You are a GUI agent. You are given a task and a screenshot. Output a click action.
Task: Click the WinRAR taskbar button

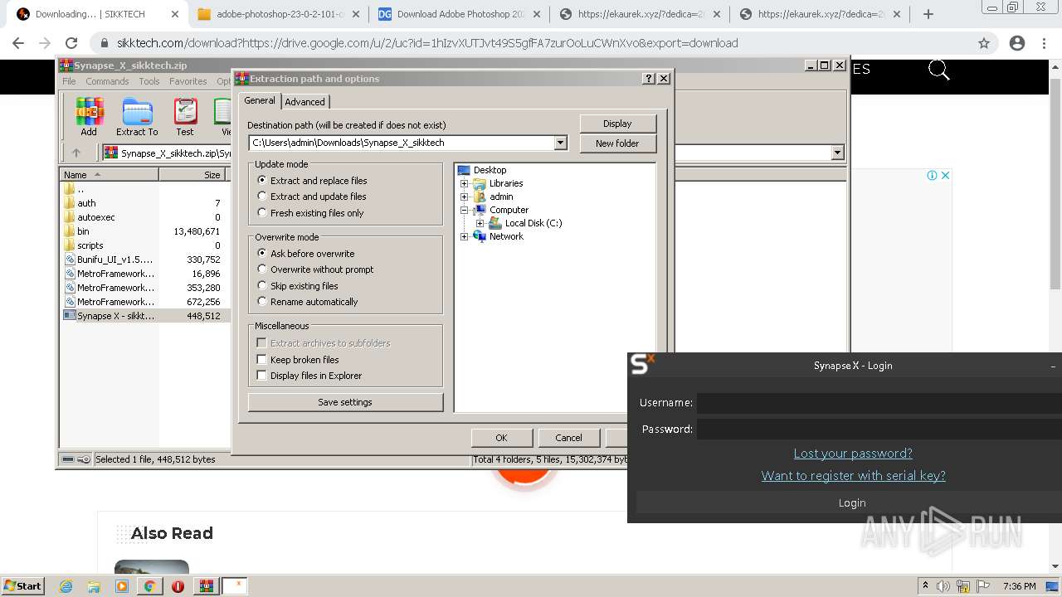pos(206,586)
